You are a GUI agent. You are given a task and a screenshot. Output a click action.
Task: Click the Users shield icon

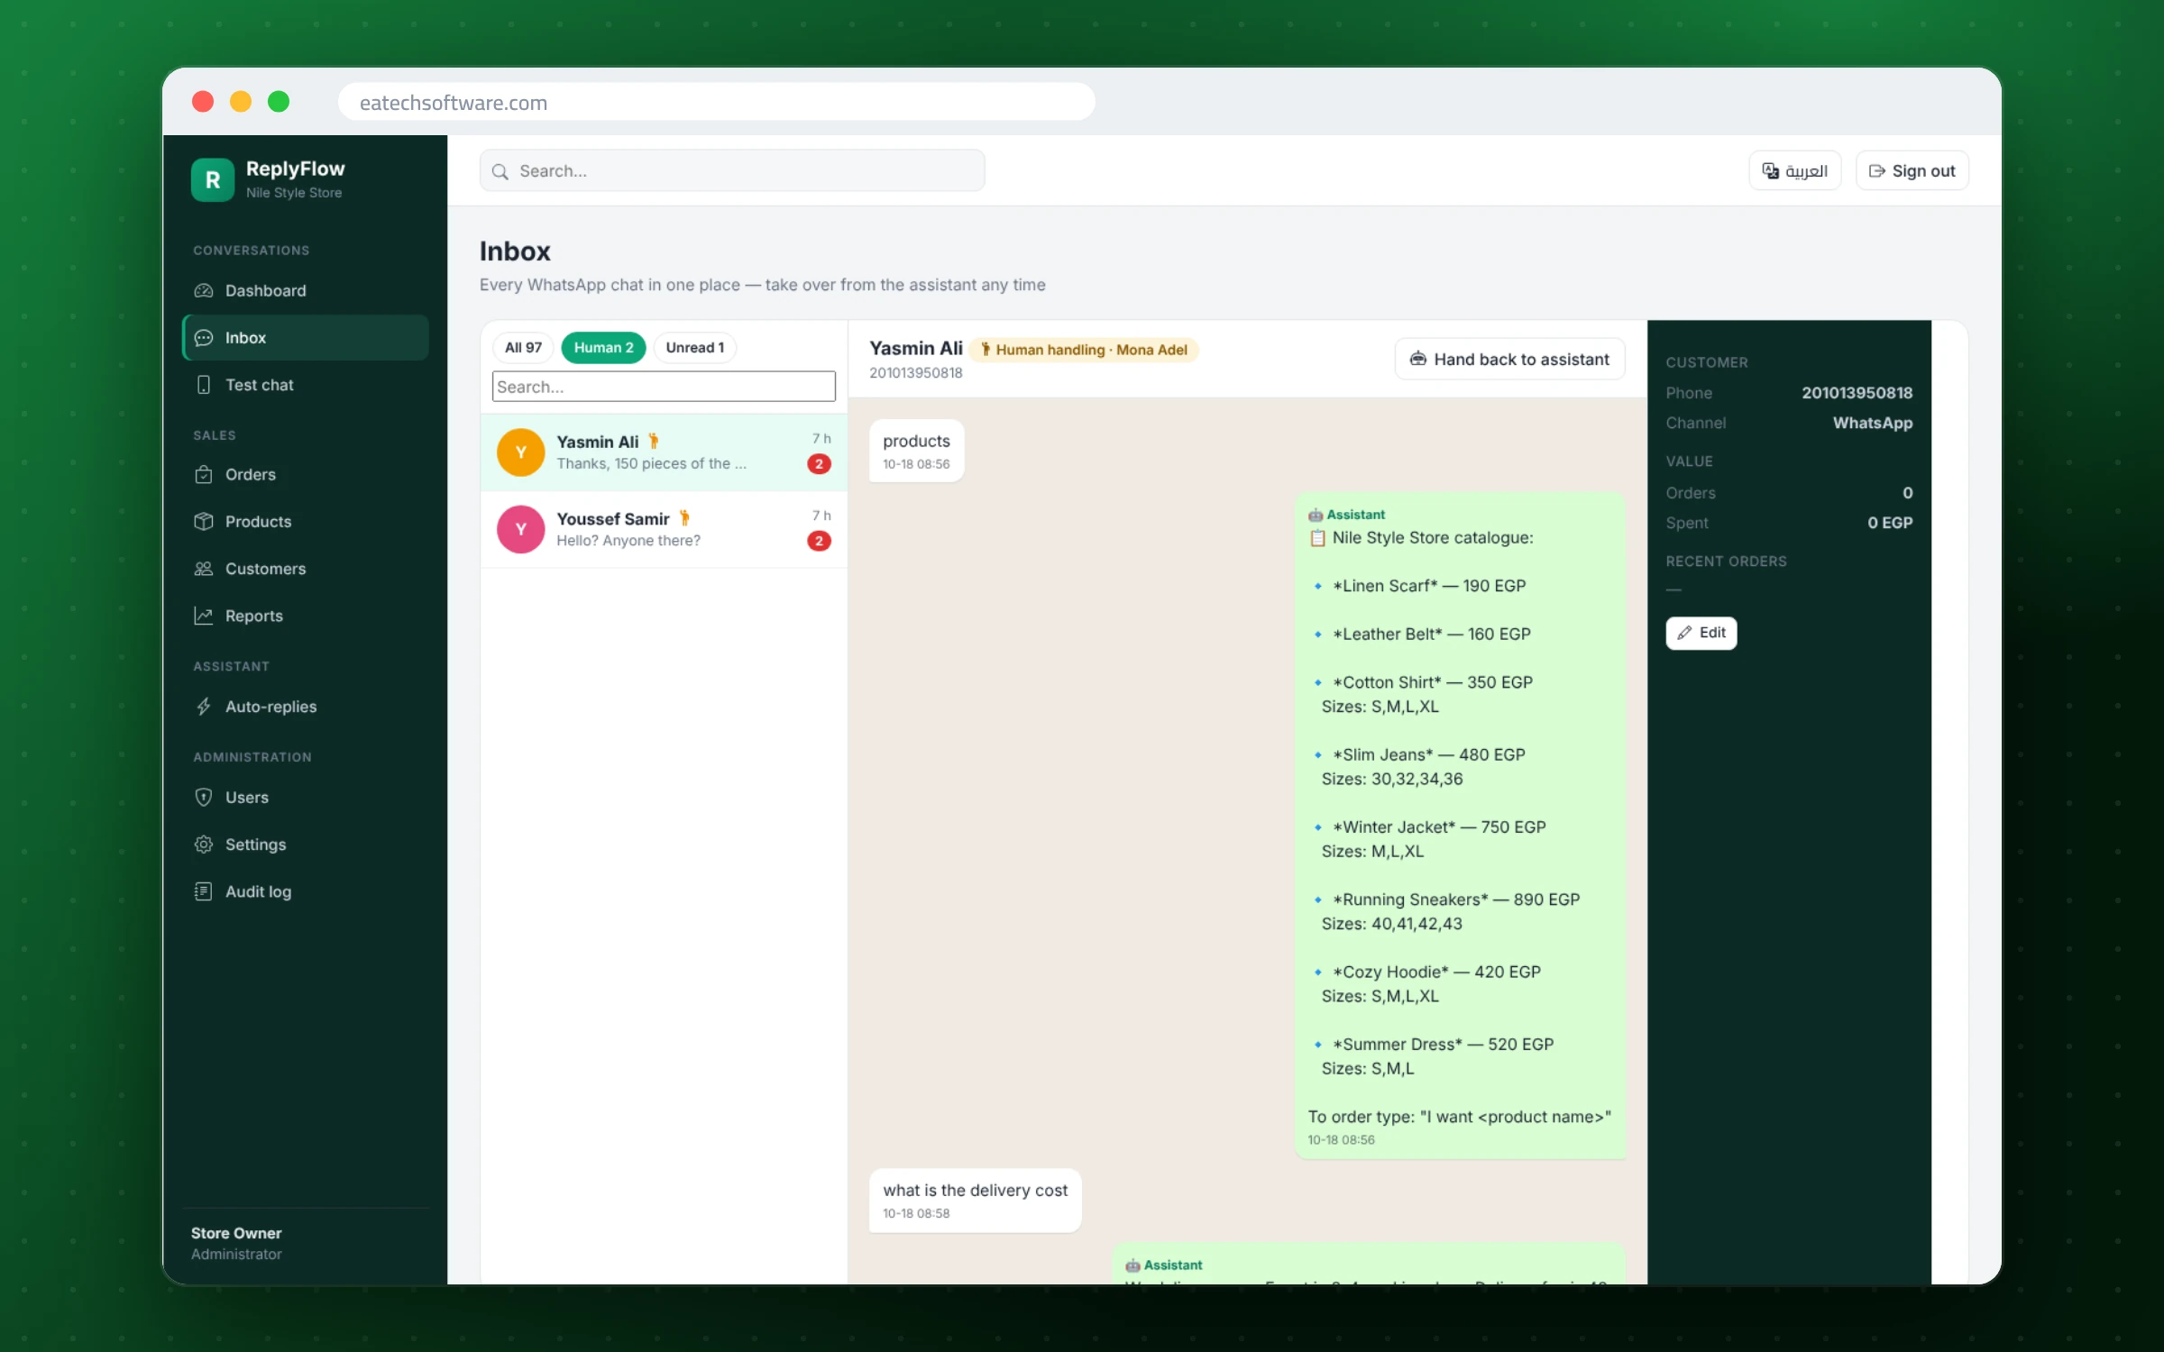(x=204, y=797)
